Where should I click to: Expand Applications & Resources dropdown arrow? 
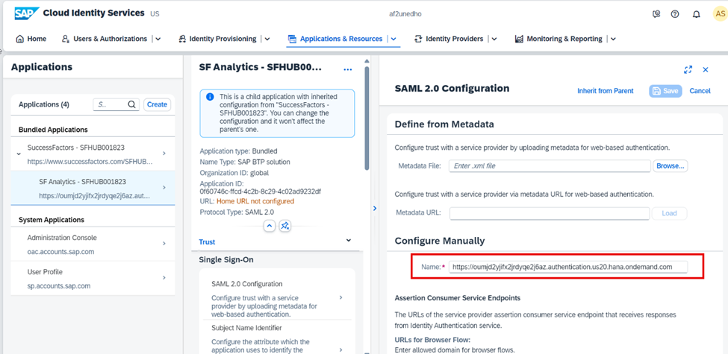point(393,39)
